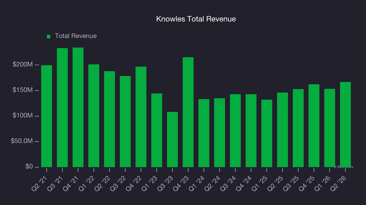This screenshot has width=366, height=205.
Task: Click the bar above Q3 '24
Action: pyautogui.click(x=235, y=131)
